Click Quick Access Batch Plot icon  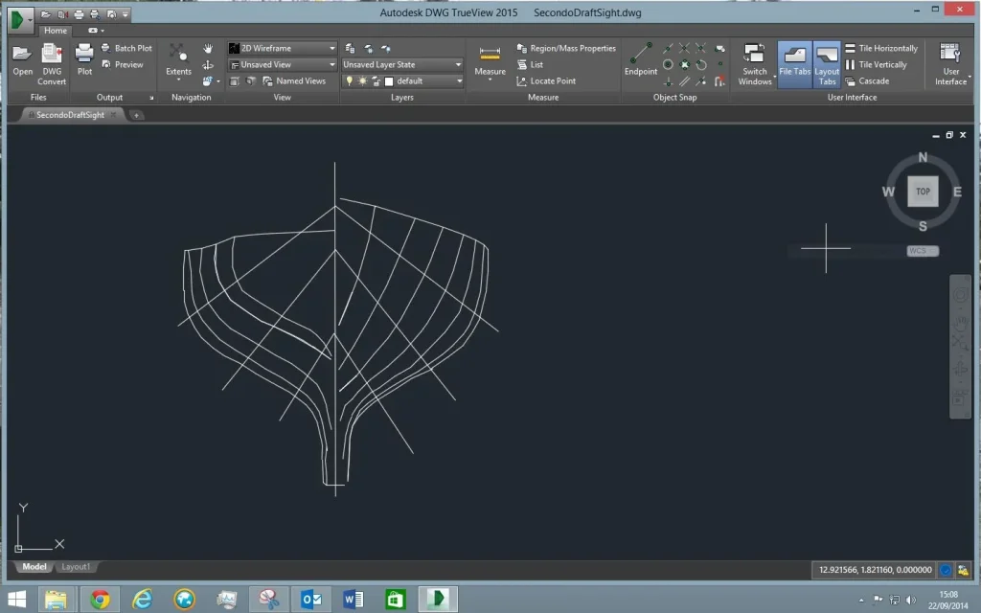point(95,13)
